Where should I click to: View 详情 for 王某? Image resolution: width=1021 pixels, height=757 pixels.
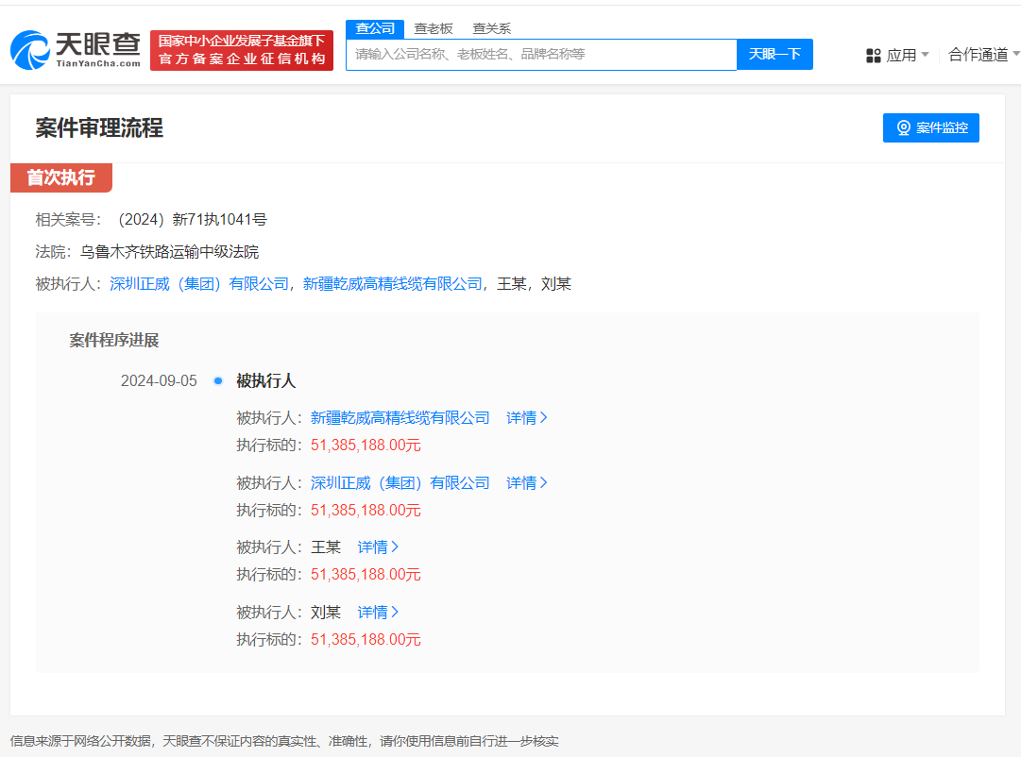[x=378, y=547]
